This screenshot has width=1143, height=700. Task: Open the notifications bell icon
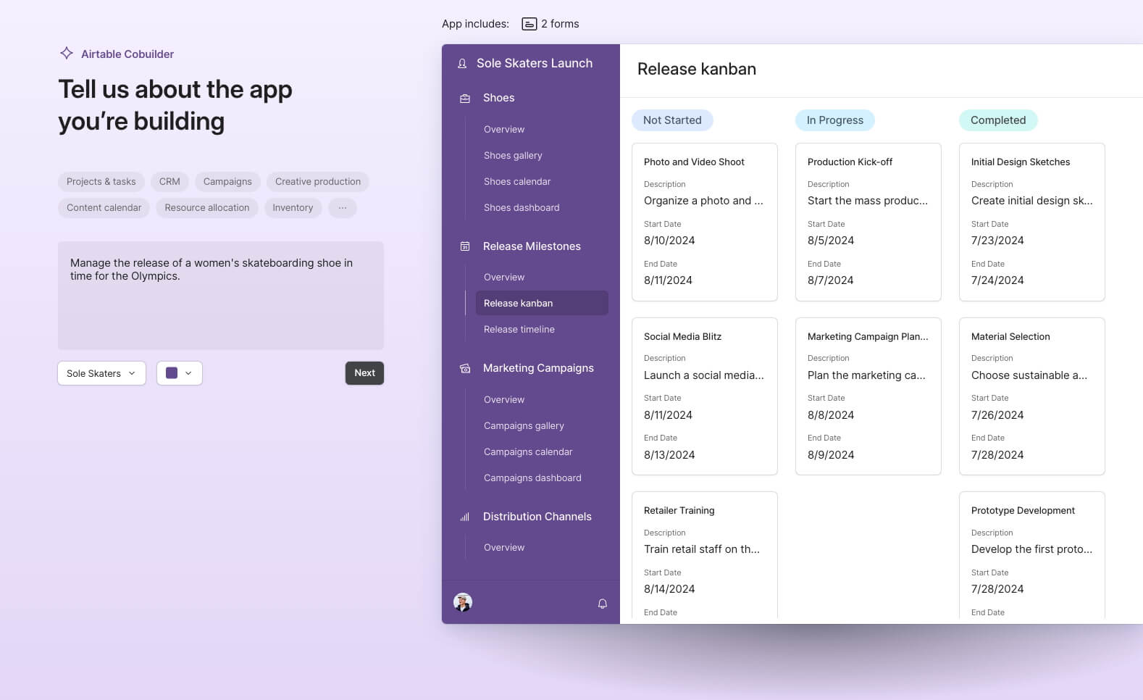tap(602, 604)
